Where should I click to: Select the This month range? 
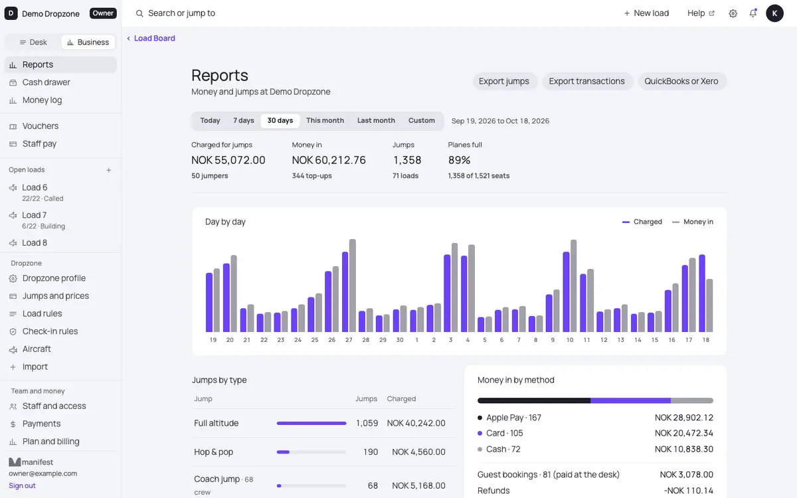tap(325, 121)
